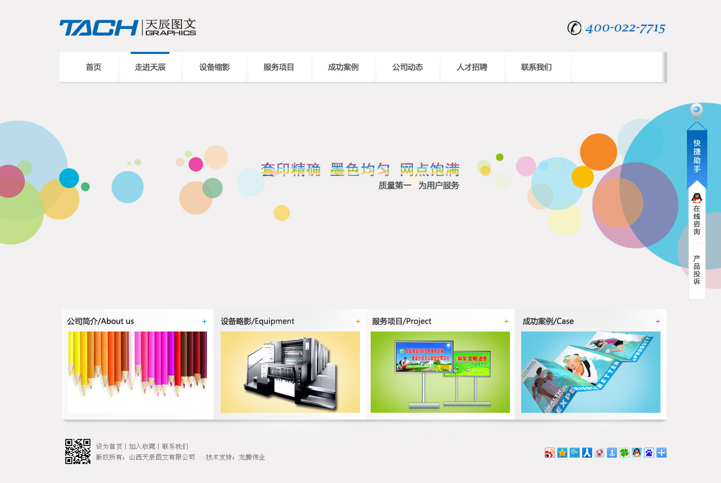Image resolution: width=721 pixels, height=483 pixels.
Task: Expand 设备略影/Equipment with orange plus
Action: 358,321
